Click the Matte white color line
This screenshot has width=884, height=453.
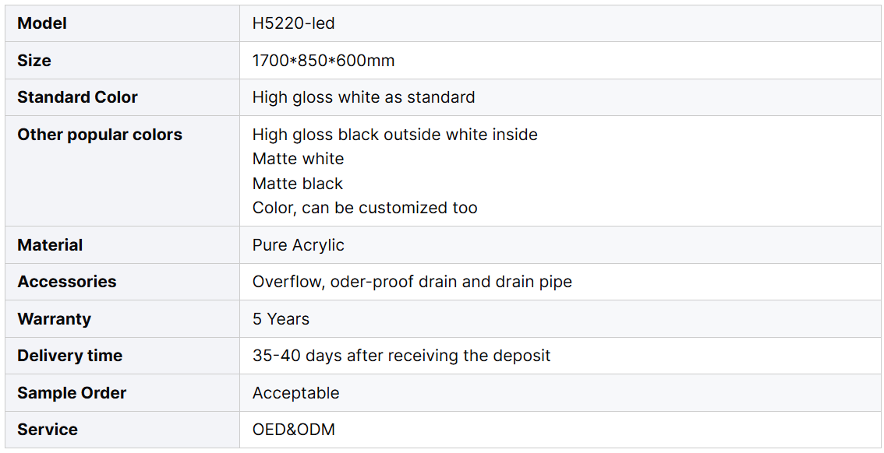tap(298, 159)
